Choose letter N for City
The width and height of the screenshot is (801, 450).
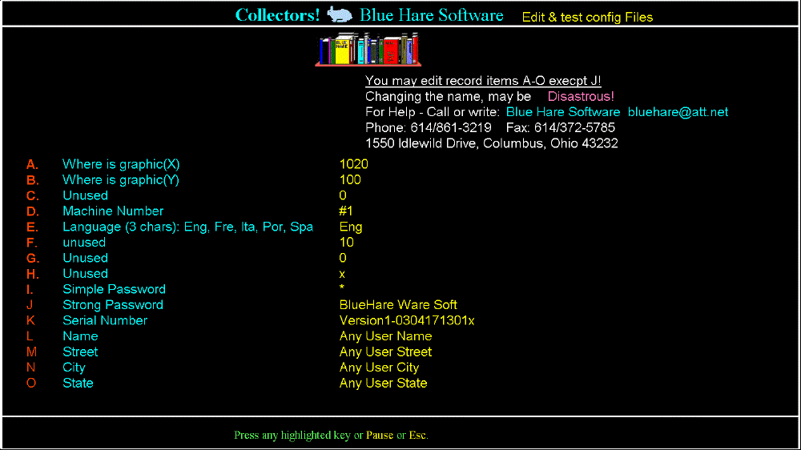point(30,368)
